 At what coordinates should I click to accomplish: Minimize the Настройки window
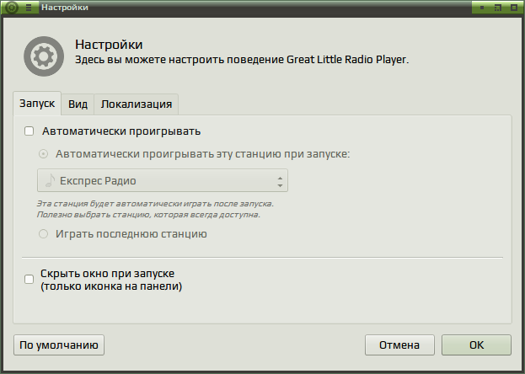[x=482, y=8]
